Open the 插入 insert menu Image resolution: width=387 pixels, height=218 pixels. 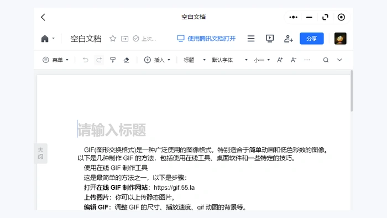pos(157,60)
